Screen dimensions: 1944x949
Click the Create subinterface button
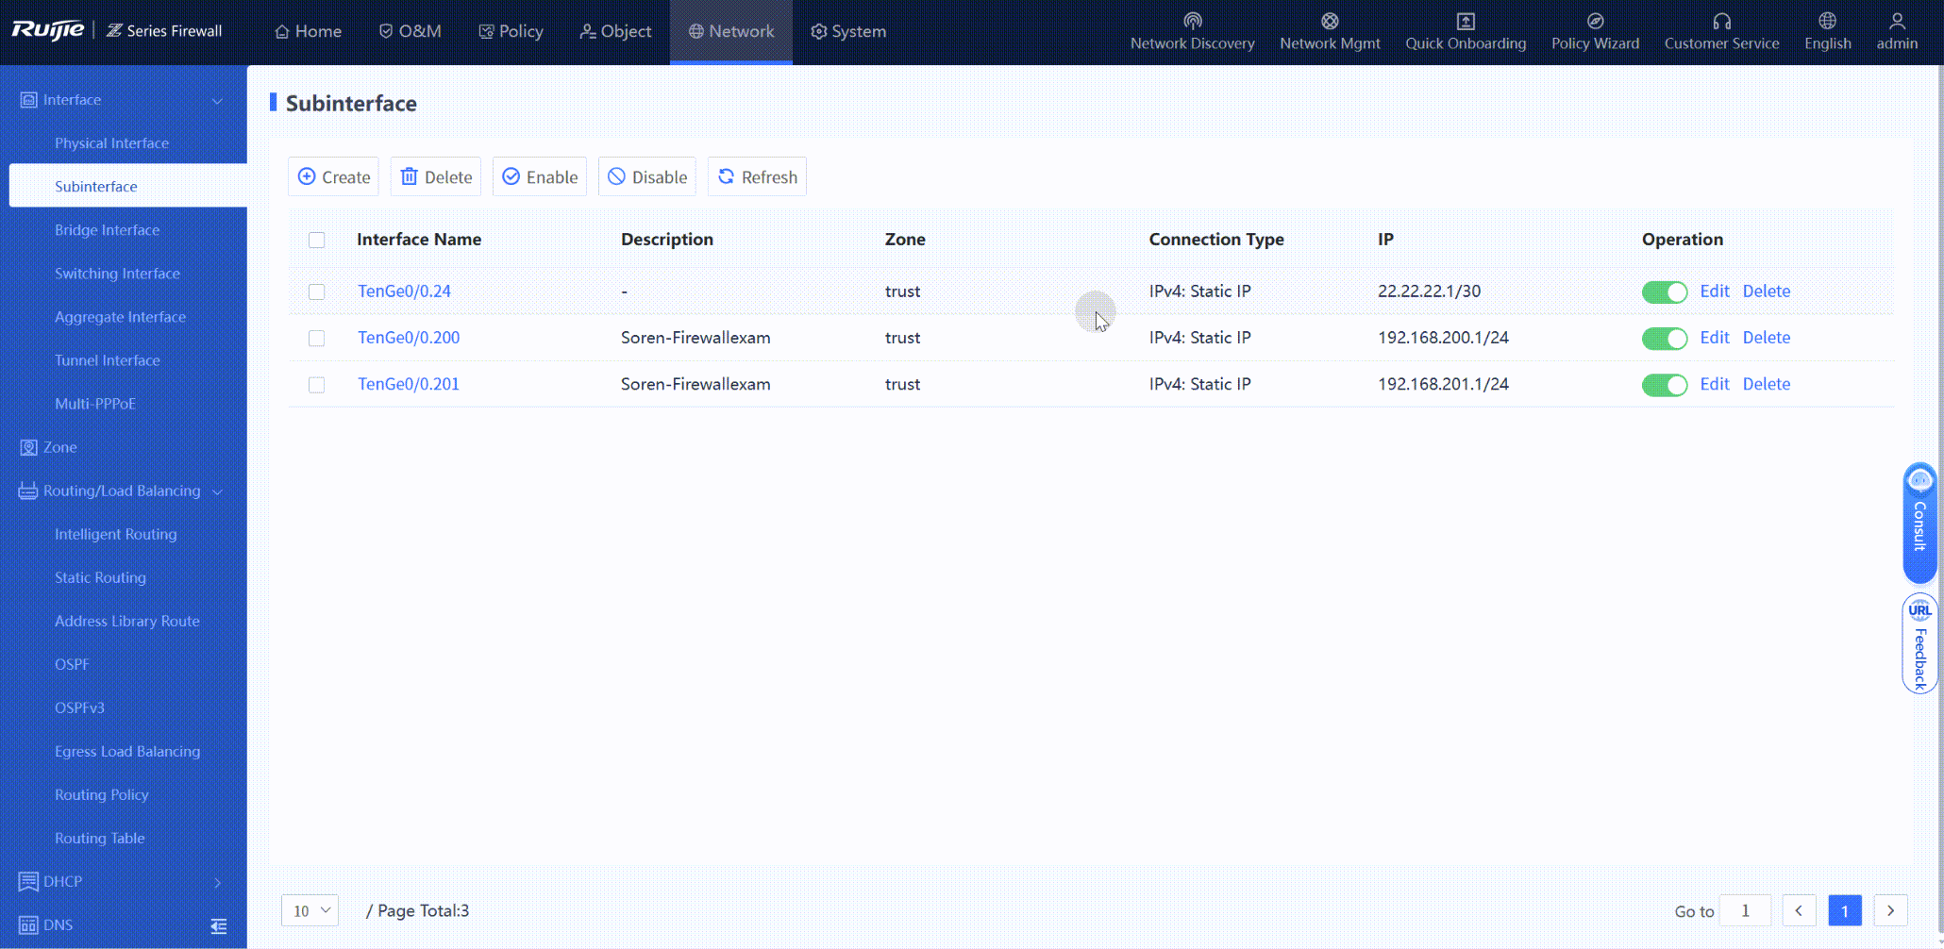click(333, 177)
